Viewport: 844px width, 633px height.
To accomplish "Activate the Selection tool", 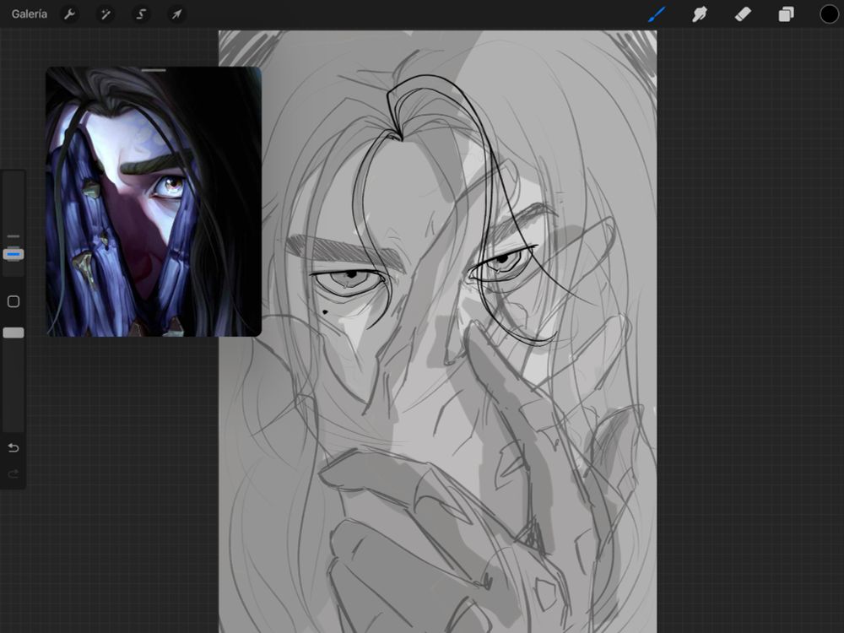I will coord(141,14).
